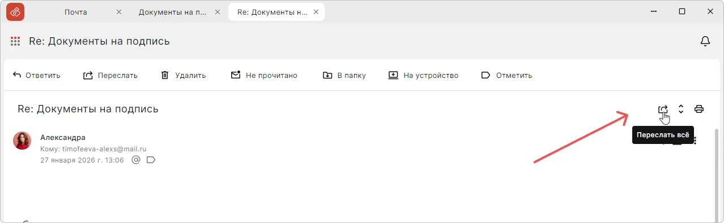Viewport: 724px width, 223px height.
Task: Click Ответить to reply to the email
Action: (x=36, y=75)
